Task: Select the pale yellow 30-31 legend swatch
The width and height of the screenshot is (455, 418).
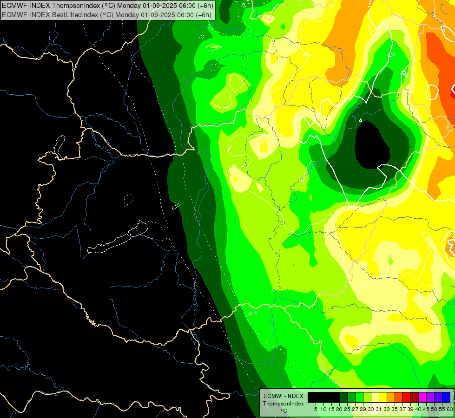Action: click(x=375, y=397)
